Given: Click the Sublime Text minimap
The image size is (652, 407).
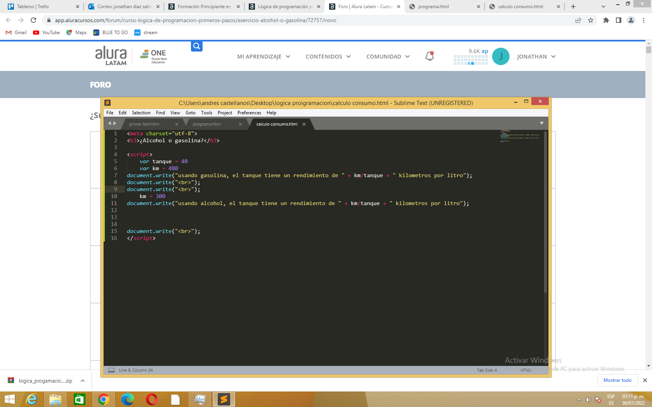Looking at the screenshot, I should coord(520,136).
